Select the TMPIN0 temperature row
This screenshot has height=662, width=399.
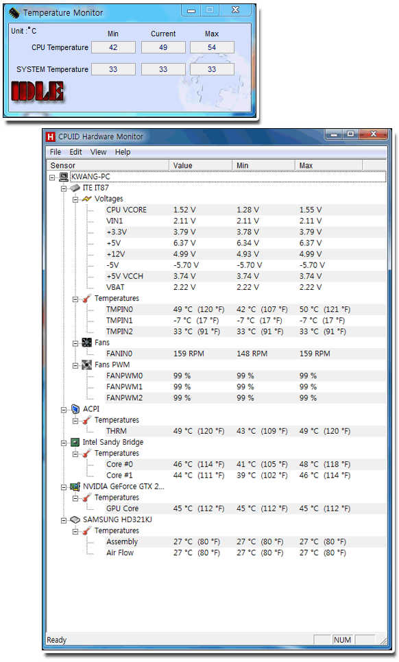point(245,310)
